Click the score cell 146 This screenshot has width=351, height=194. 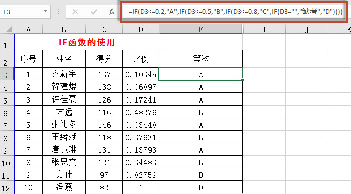[x=104, y=124]
